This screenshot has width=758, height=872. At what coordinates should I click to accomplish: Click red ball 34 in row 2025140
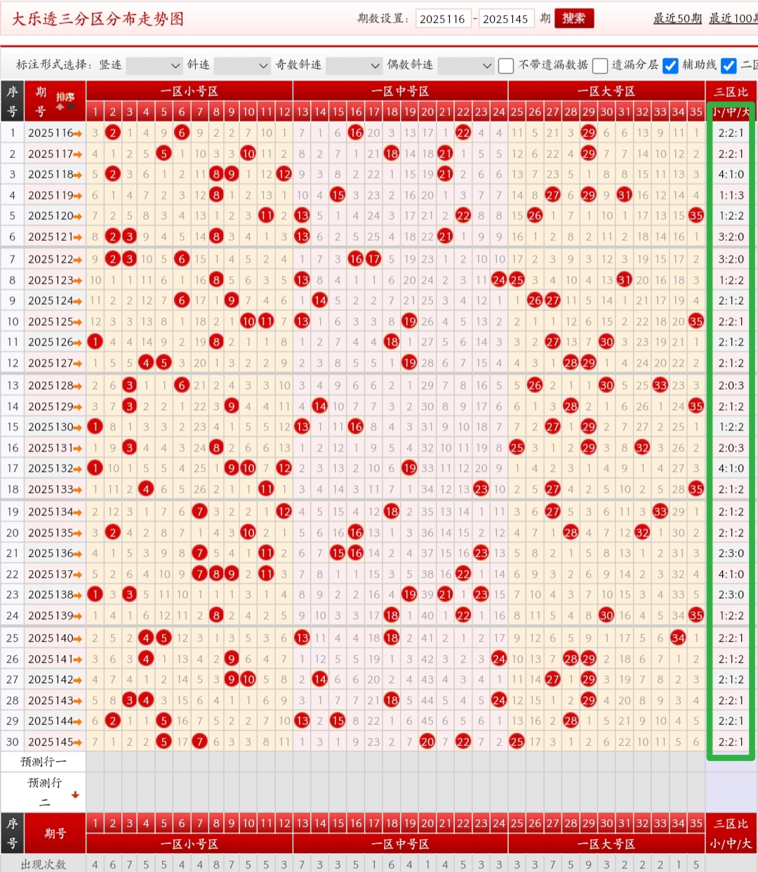(x=678, y=638)
